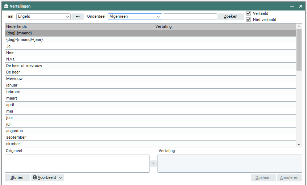Viewport: 307px width, 185px height.
Task: Open the Taal language dropdown
Action: point(67,17)
